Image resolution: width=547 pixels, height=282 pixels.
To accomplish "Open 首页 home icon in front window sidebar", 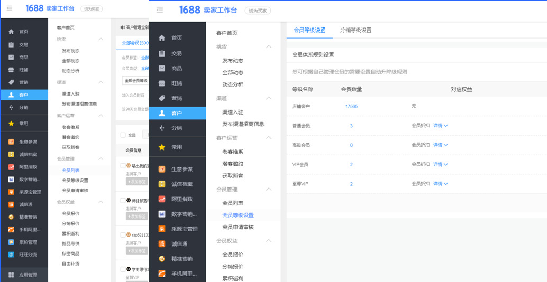I will coord(162,38).
